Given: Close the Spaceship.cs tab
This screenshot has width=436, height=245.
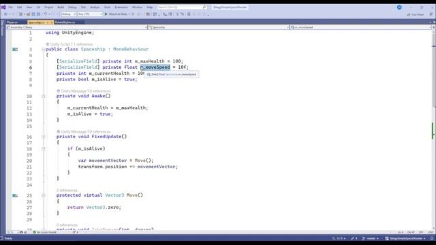Looking at the screenshot, I should pyautogui.click(x=52, y=22).
